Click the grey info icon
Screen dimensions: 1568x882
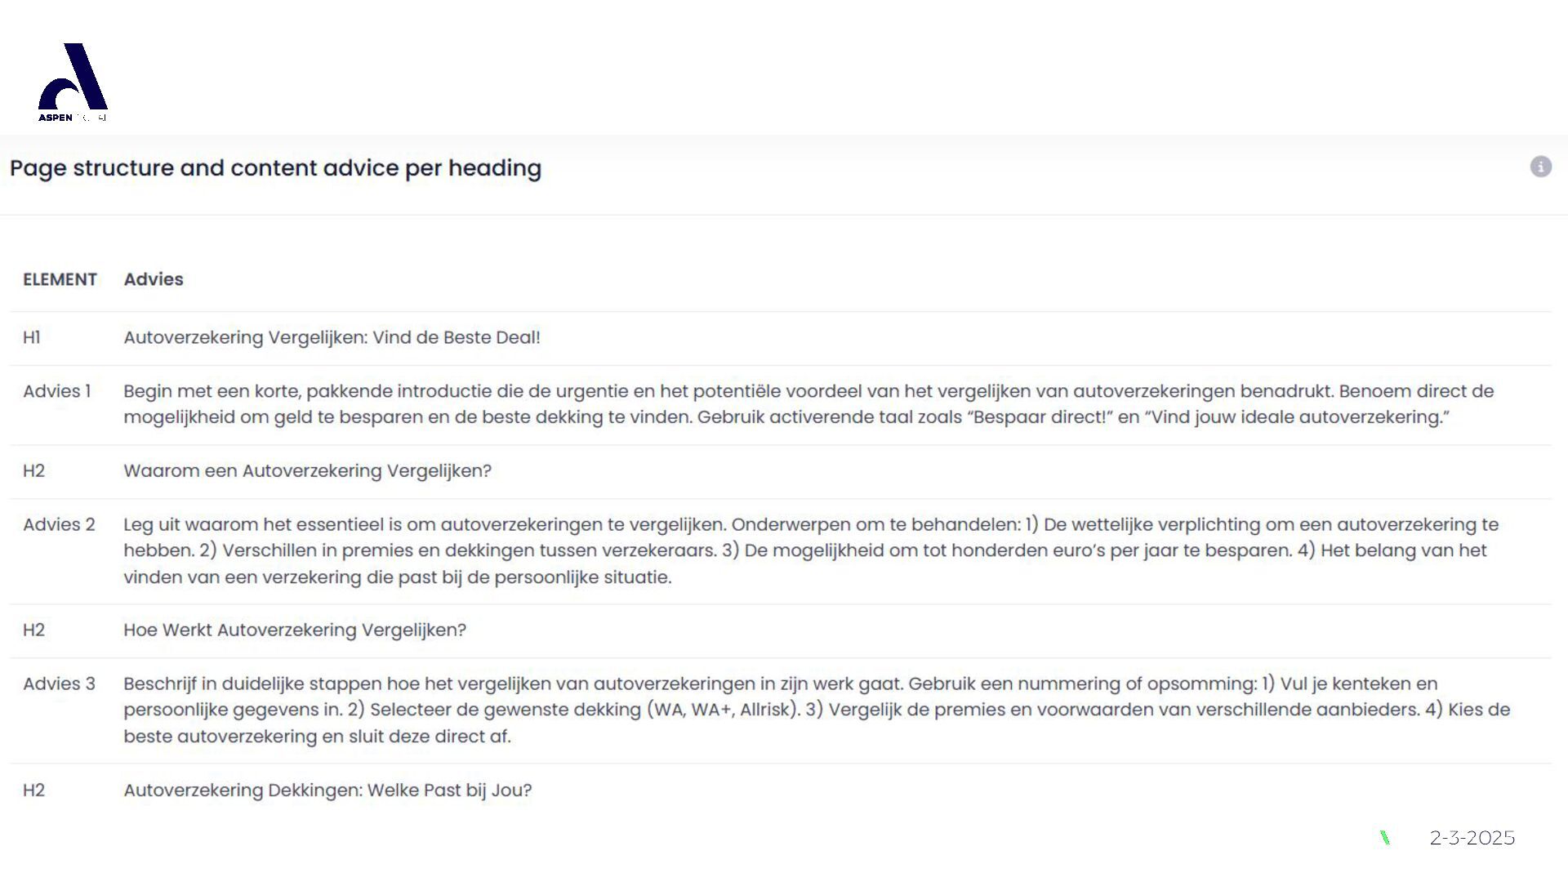tap(1540, 167)
